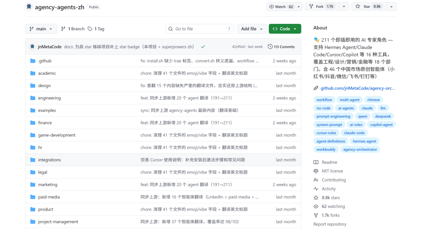Select the workflow topic tag

324,100
